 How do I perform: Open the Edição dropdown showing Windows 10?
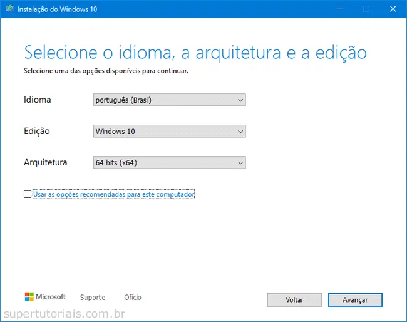coord(170,132)
